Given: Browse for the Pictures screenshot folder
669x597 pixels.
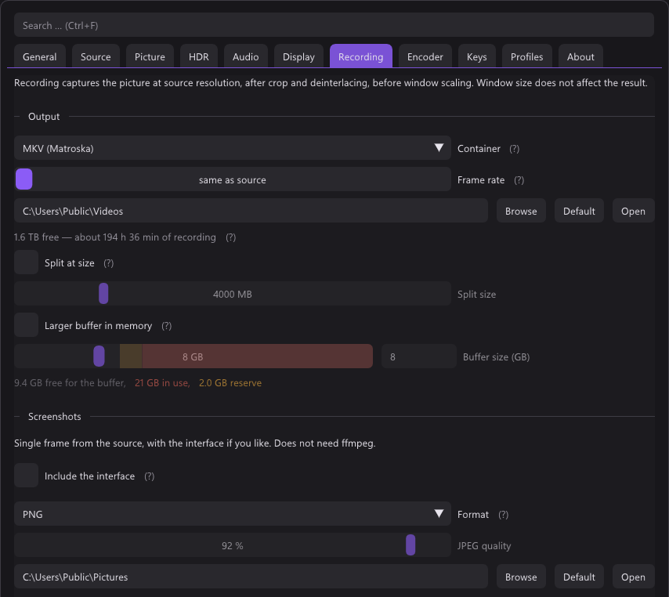Looking at the screenshot, I should coord(521,577).
